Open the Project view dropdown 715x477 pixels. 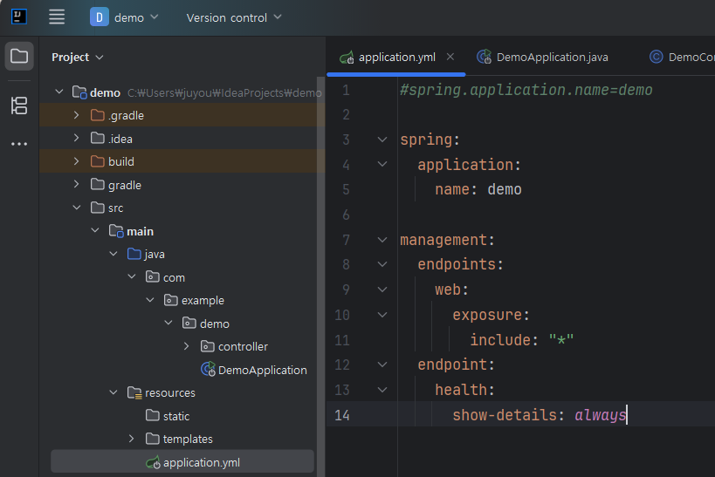(78, 57)
